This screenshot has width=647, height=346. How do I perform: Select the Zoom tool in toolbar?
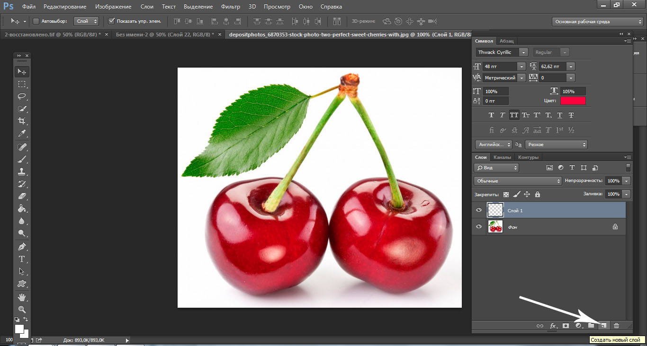(x=22, y=310)
